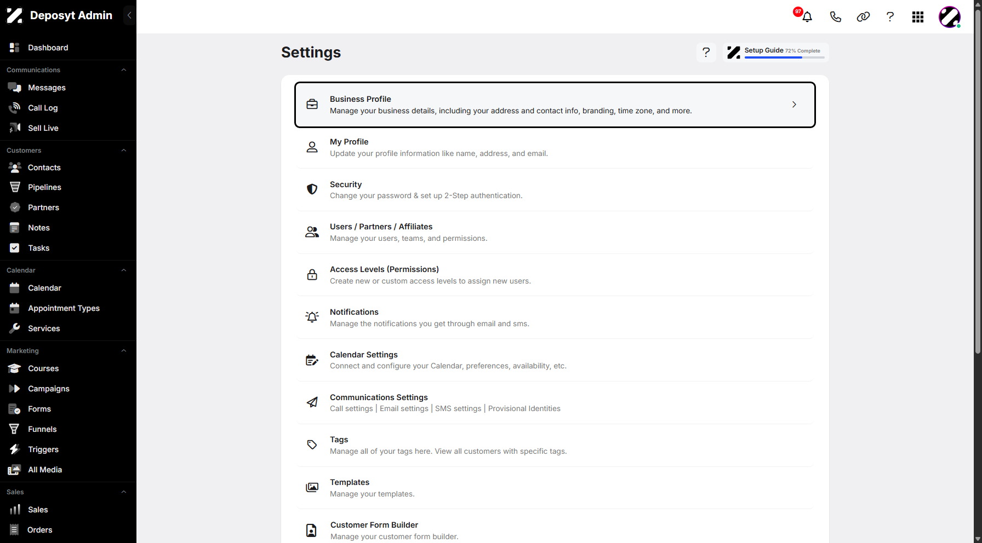Click the Notifications alarm bell icon

(312, 317)
